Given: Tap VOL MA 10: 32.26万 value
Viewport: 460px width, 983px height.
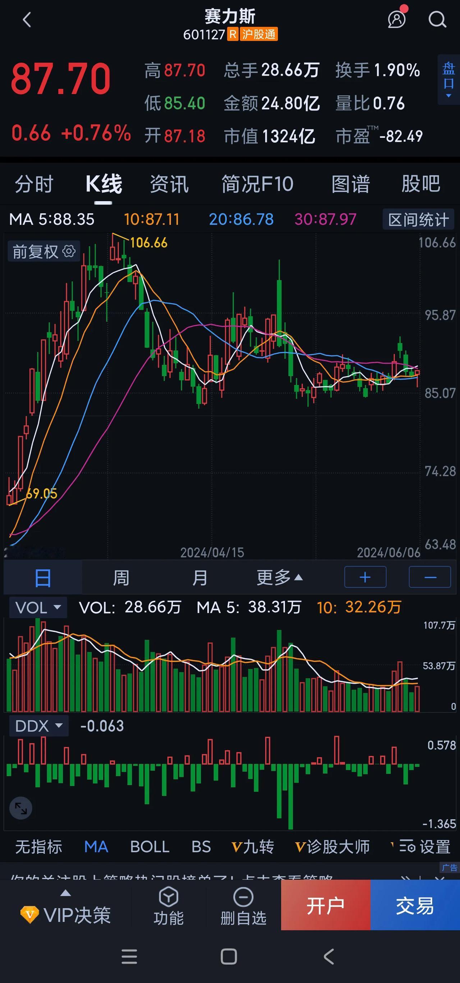Looking at the screenshot, I should [x=359, y=607].
